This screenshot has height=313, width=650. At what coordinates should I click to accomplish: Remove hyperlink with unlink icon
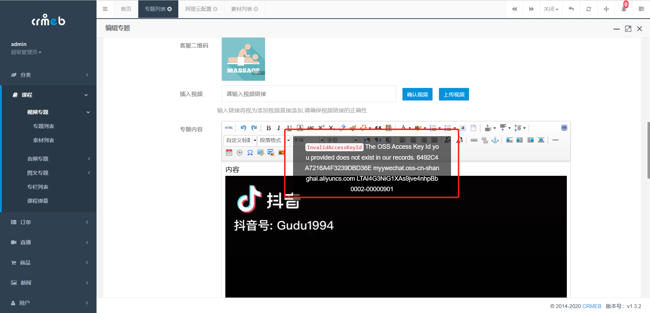[485, 140]
